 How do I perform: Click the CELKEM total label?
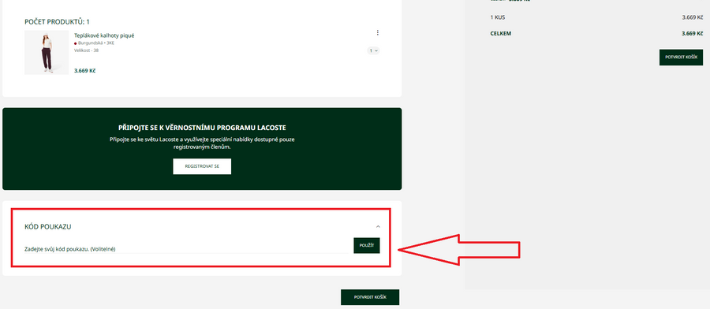click(501, 33)
